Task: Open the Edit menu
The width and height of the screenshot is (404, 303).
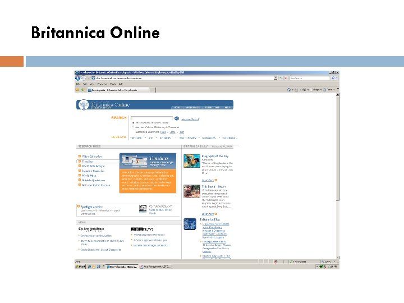Action: click(x=85, y=84)
